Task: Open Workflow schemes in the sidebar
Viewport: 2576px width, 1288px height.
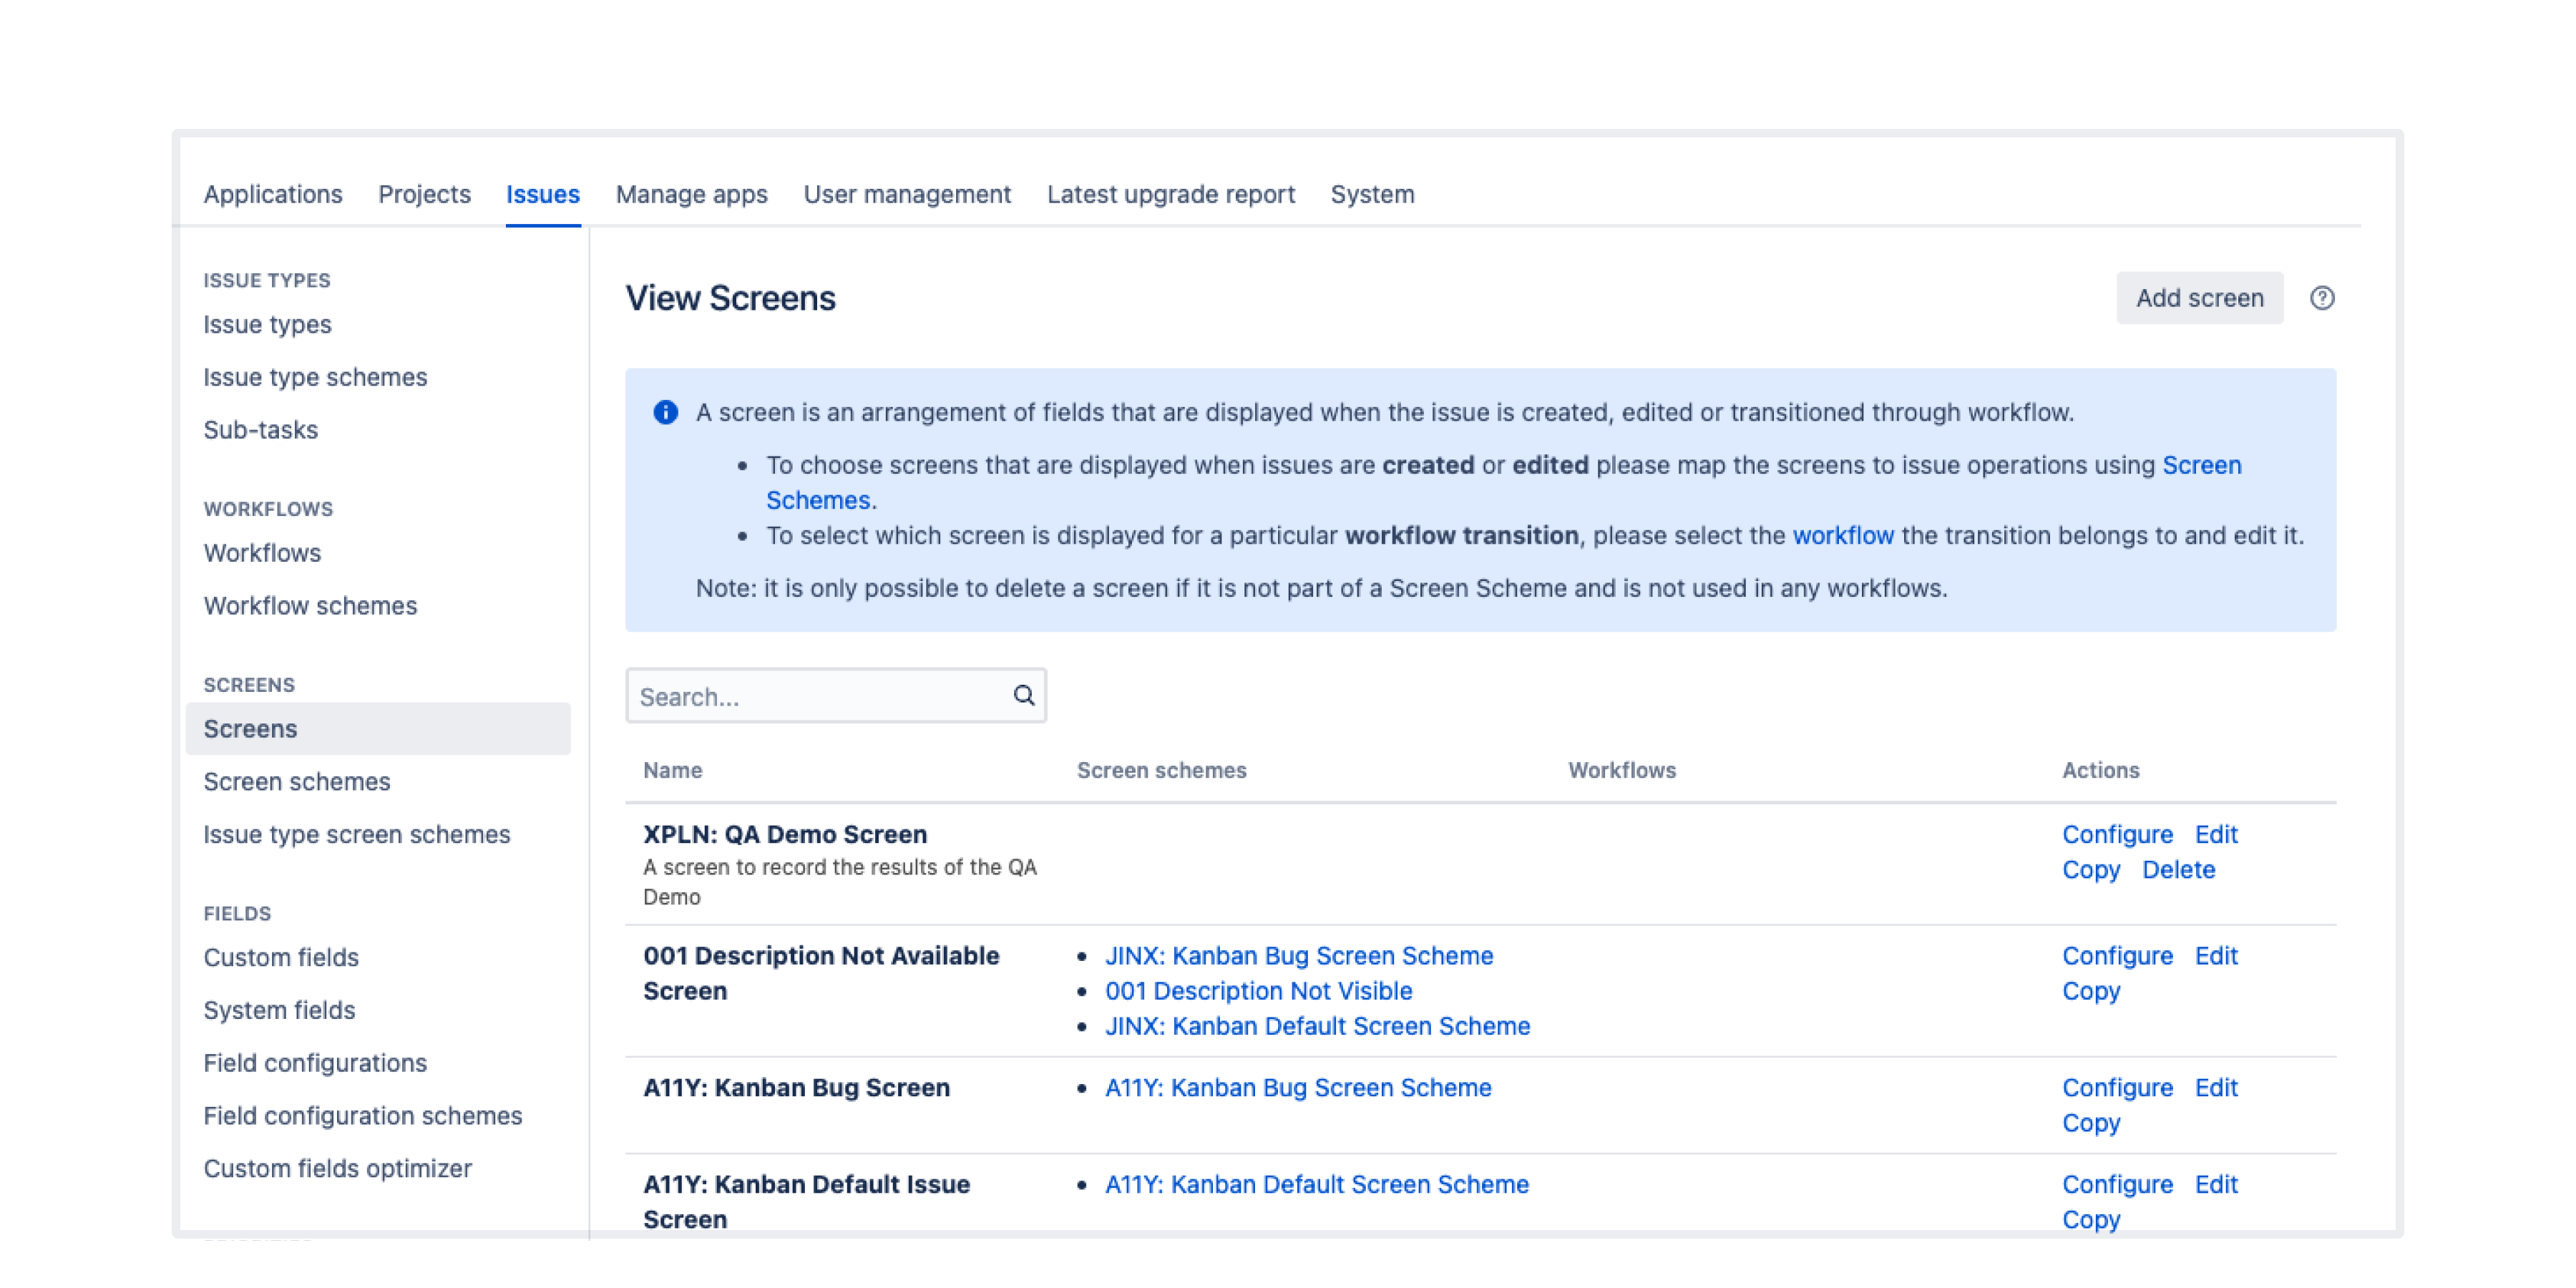Action: tap(310, 606)
